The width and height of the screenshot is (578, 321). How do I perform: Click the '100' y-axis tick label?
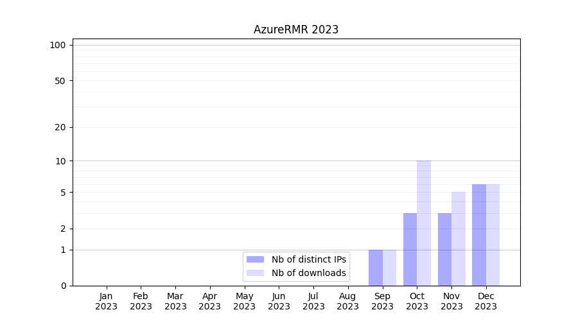[58, 45]
